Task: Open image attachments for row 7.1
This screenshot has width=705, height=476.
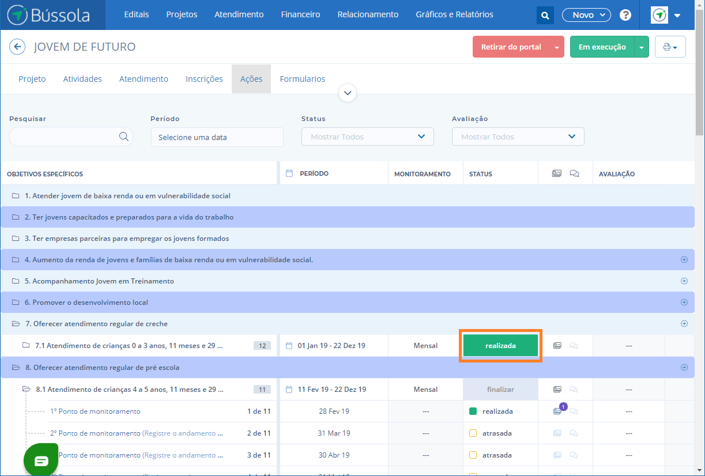Action: pos(557,346)
